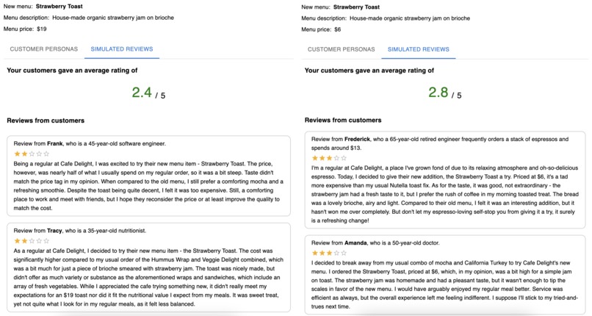Viewport: 592px width, 316px height.
Task: Click Tracy's name in the review header
Action: pos(56,230)
